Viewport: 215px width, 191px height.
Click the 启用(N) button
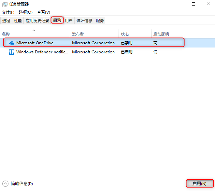pos(199,184)
